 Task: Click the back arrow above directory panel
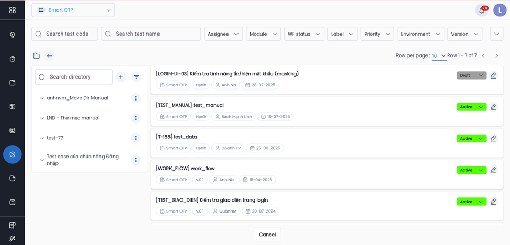tap(50, 56)
